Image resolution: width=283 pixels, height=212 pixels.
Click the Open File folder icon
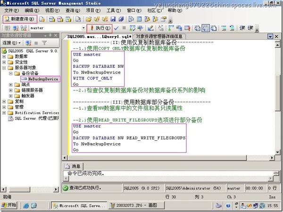(89, 19)
